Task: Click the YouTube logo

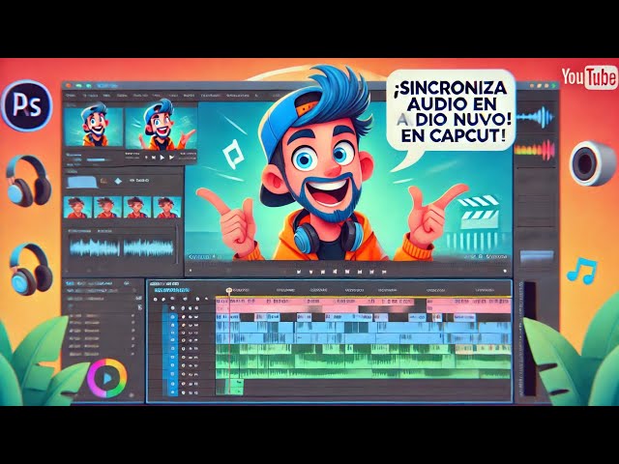Action: [x=589, y=77]
